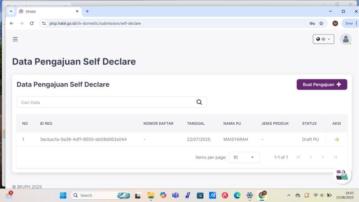
Task: Open a new browser tab
Action: click(87, 11)
